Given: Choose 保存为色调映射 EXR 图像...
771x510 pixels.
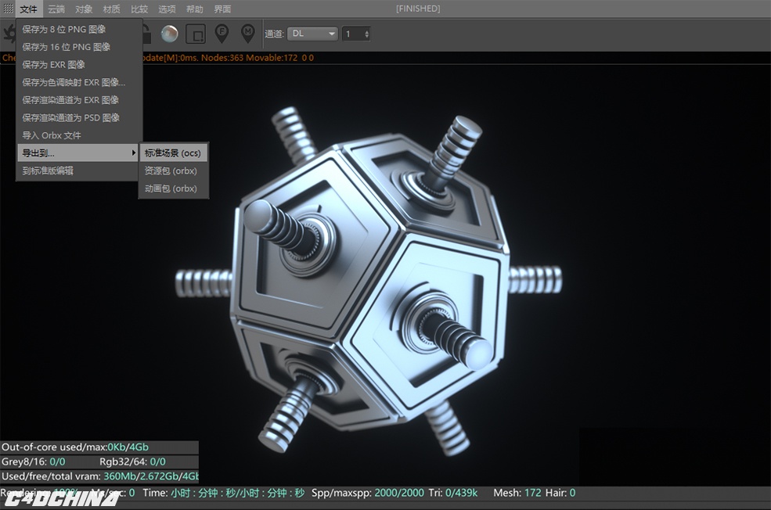Looking at the screenshot, I should point(79,83).
